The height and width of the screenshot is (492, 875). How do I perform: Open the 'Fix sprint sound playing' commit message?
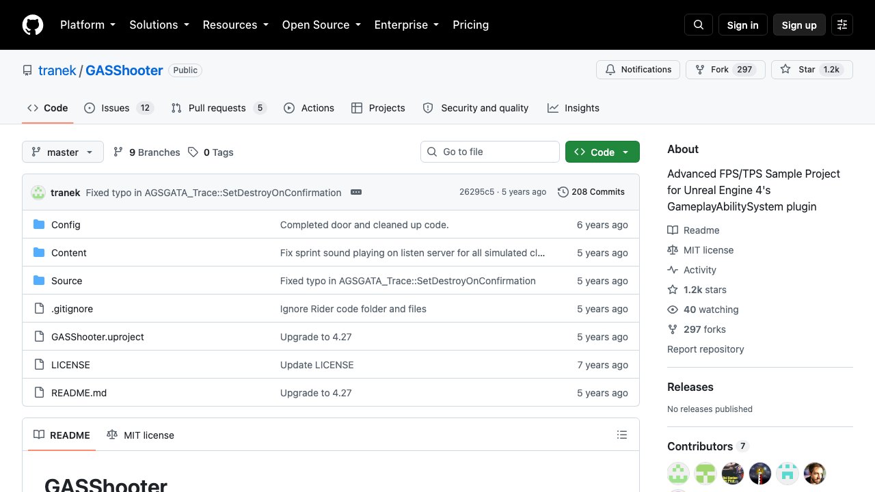[413, 253]
